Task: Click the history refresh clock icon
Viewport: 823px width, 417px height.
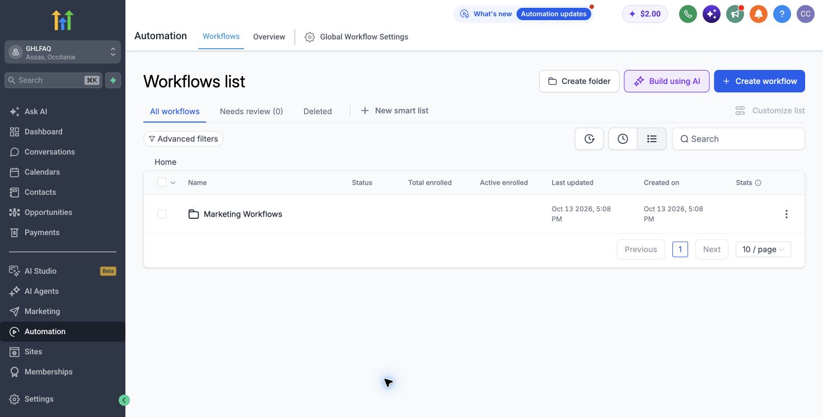Action: point(589,139)
